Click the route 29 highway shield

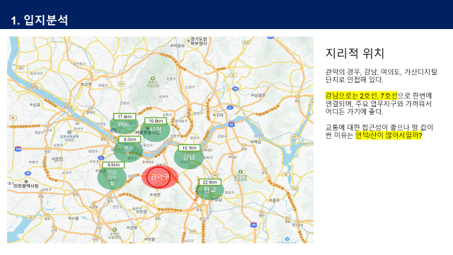[253, 225]
